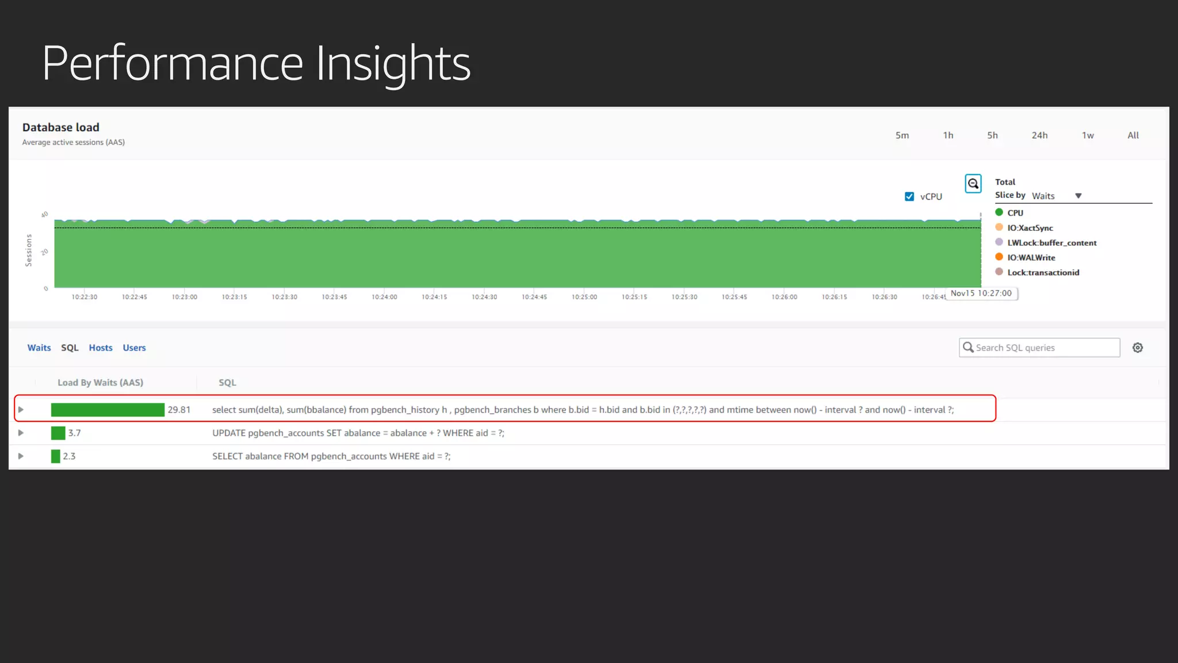
Task: Select the 24h time range
Action: point(1039,135)
